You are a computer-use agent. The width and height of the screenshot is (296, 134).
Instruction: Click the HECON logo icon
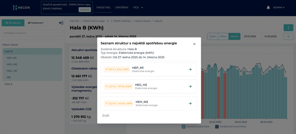[x=15, y=8]
